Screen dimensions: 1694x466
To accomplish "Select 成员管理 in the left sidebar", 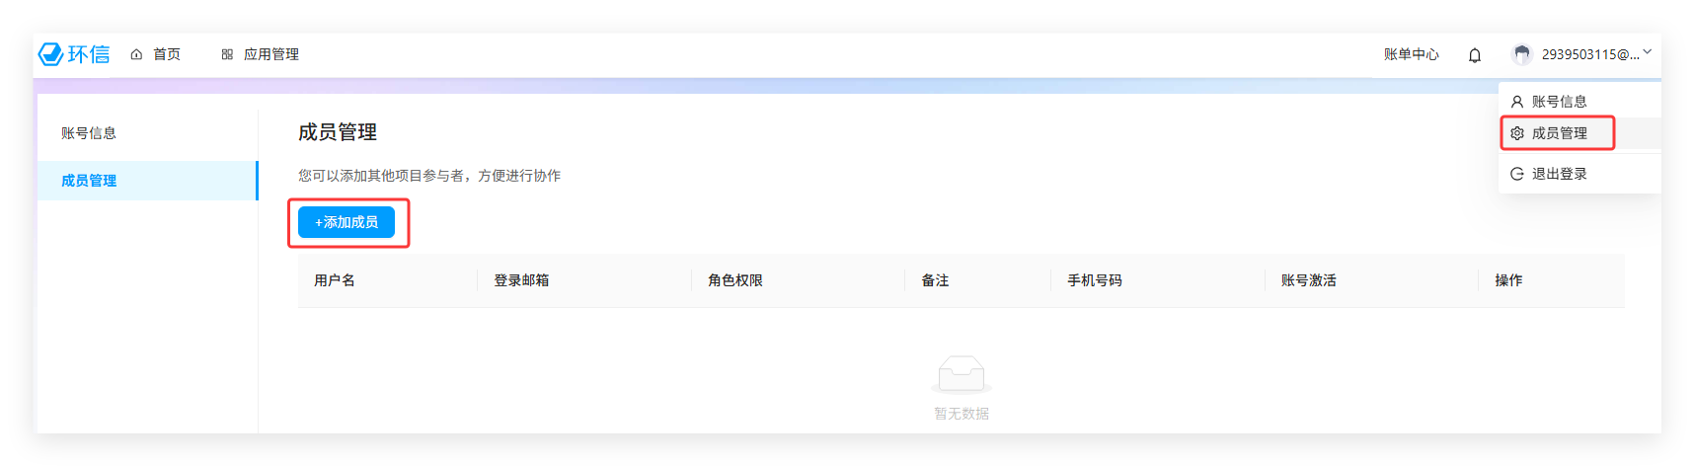I will (89, 181).
